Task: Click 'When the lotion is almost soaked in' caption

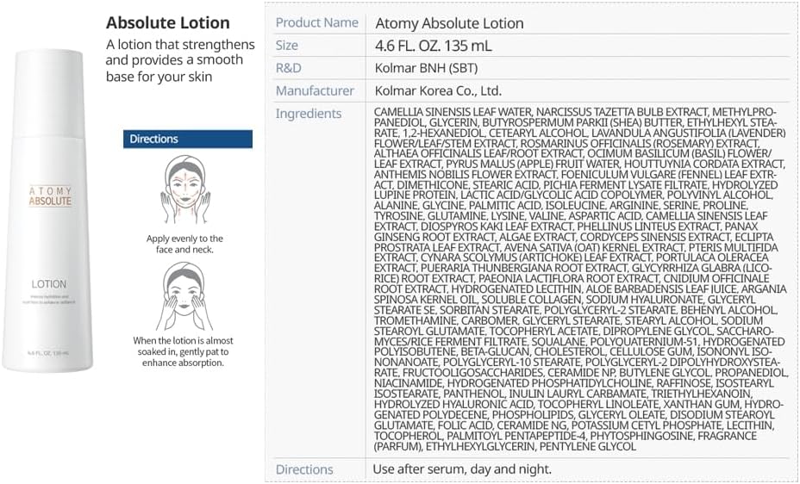Action: point(183,351)
